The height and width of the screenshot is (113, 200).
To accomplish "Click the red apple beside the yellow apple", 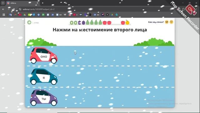I will tap(123, 23).
